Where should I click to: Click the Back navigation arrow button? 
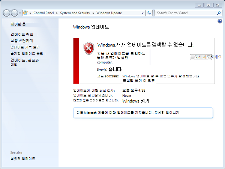(x=6, y=13)
